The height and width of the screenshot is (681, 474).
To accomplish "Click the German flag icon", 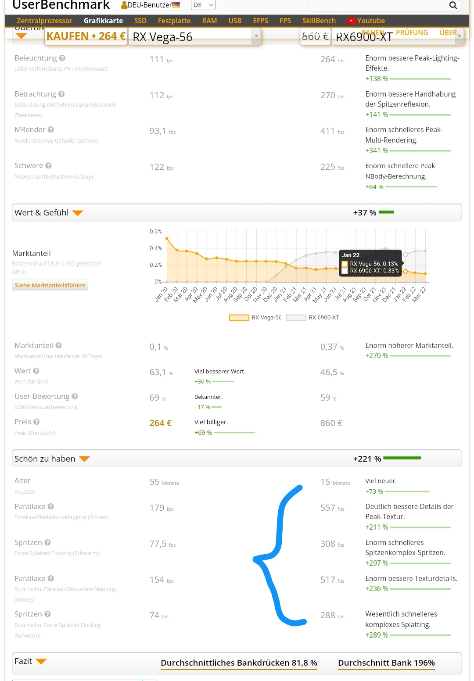I will [176, 5].
